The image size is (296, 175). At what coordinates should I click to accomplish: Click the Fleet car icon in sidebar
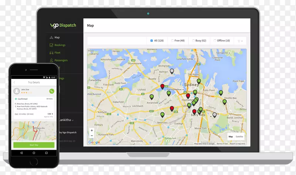[x=51, y=53]
